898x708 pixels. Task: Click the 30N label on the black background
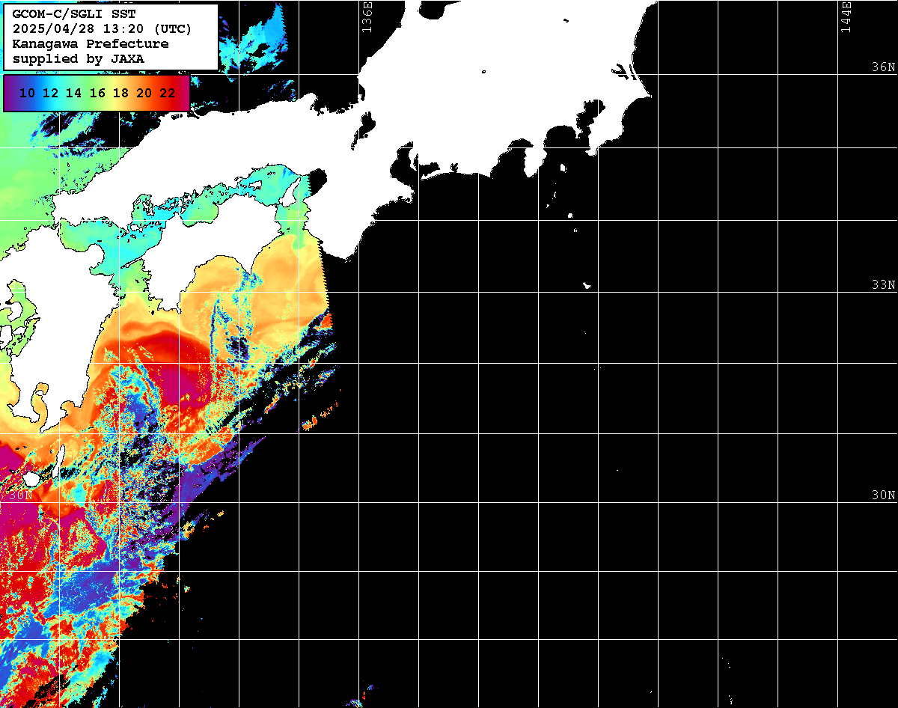click(x=884, y=495)
